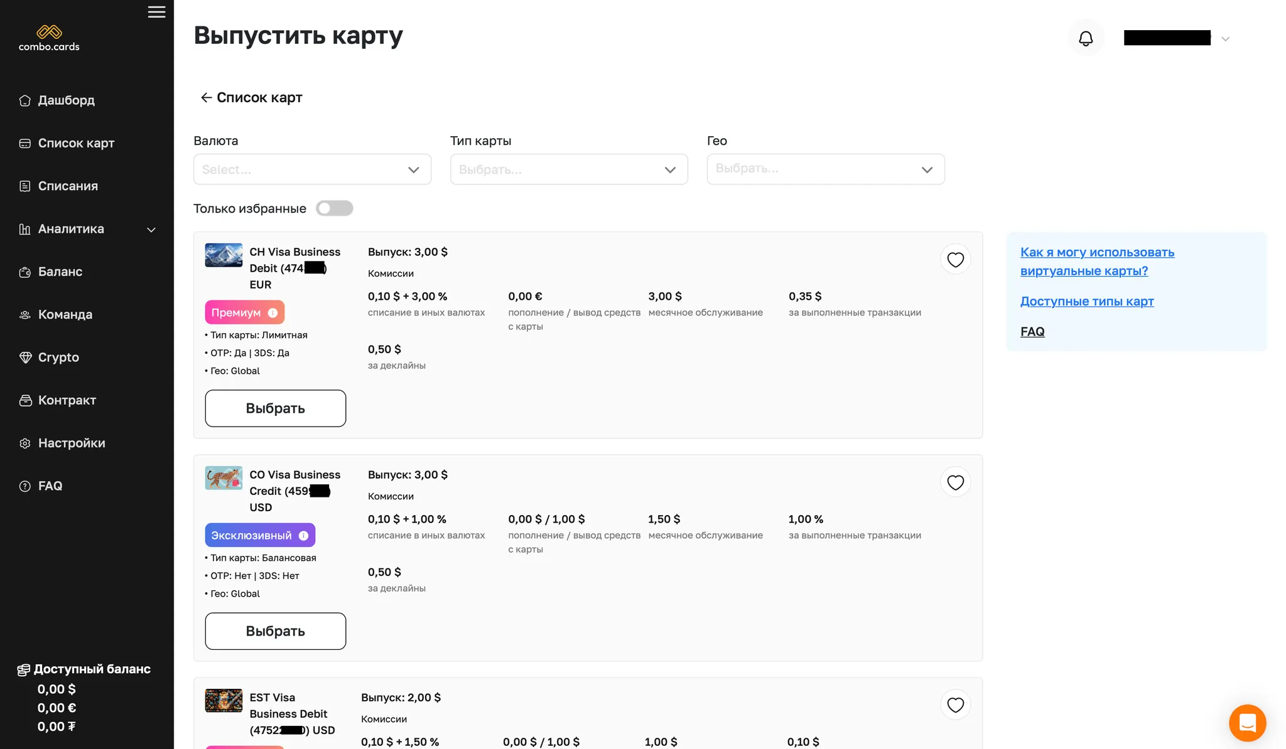Click the combo.cards logo
Viewport: 1286px width, 749px height.
coord(49,38)
